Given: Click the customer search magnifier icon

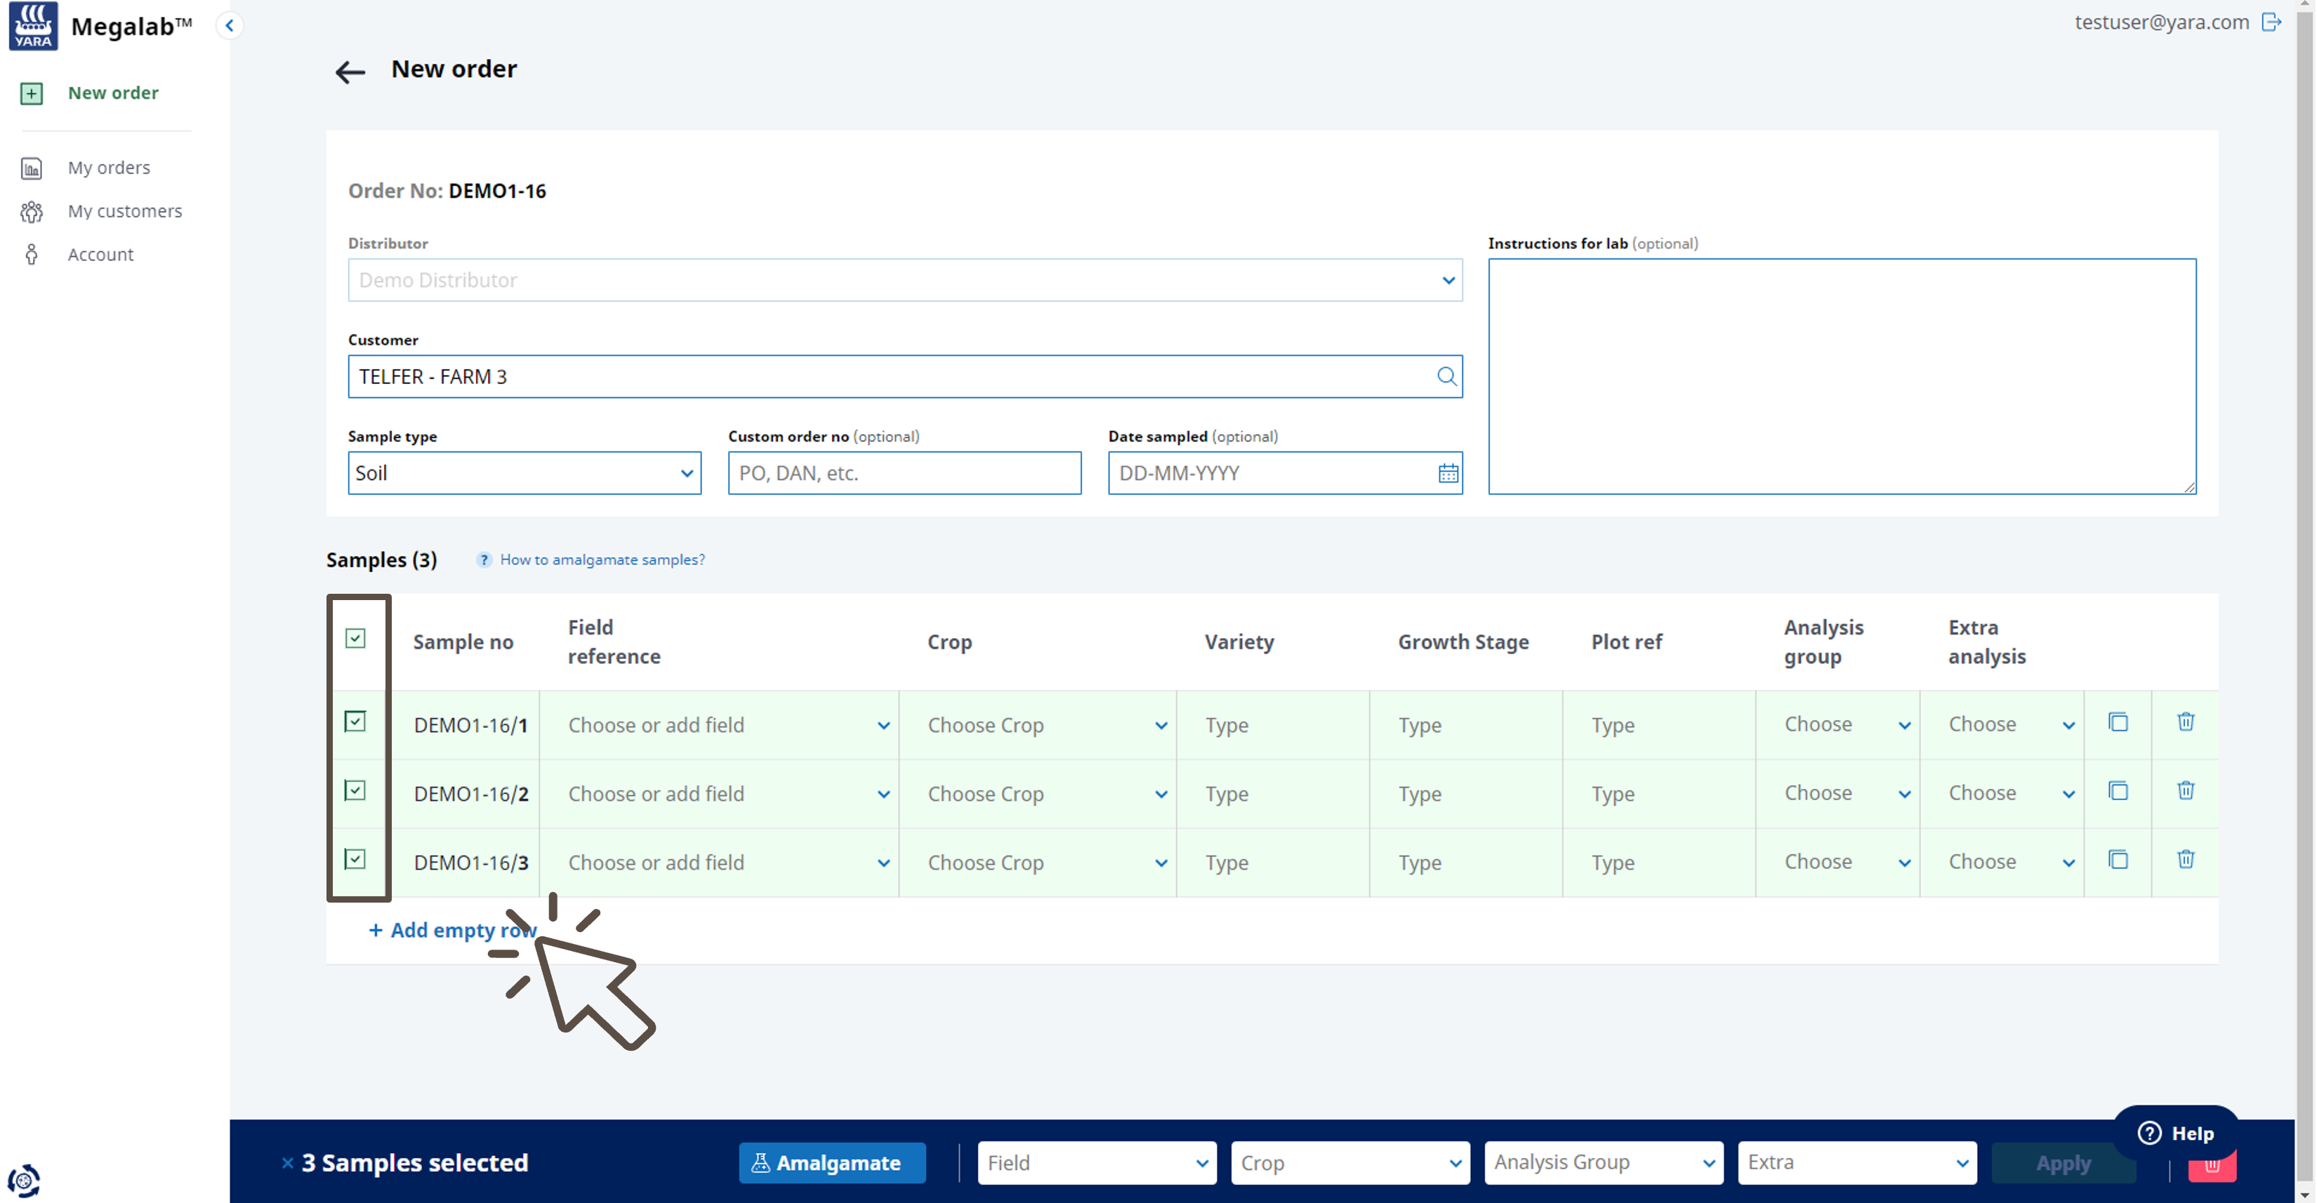Looking at the screenshot, I should click(1446, 377).
